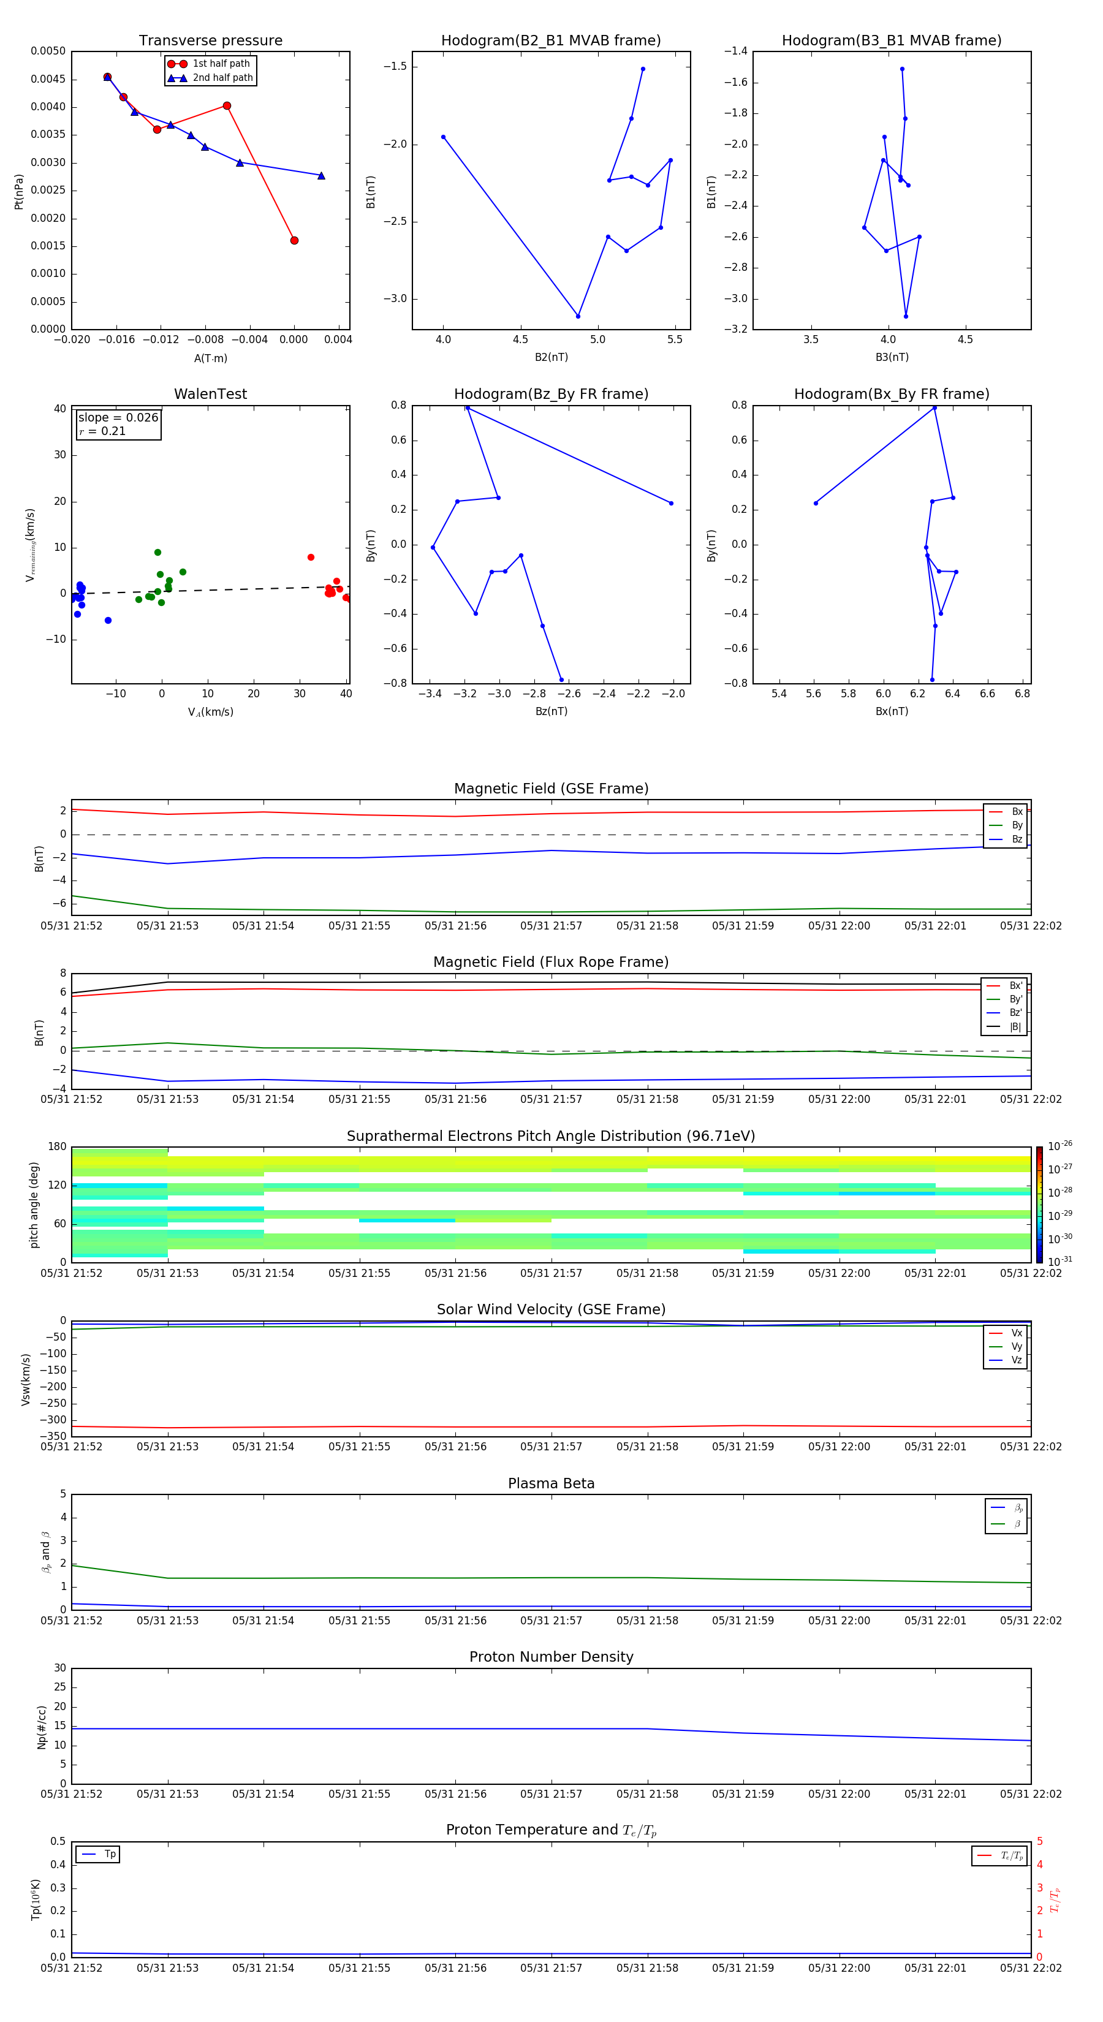
Task: Select the "Solar Wind Velocity (GSE Frame)" title
Action: (x=551, y=1310)
